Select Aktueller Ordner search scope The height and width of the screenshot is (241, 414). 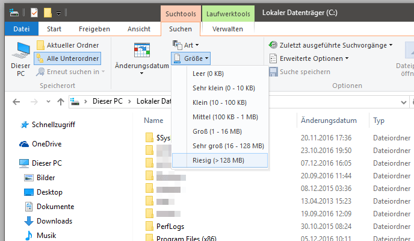point(67,45)
